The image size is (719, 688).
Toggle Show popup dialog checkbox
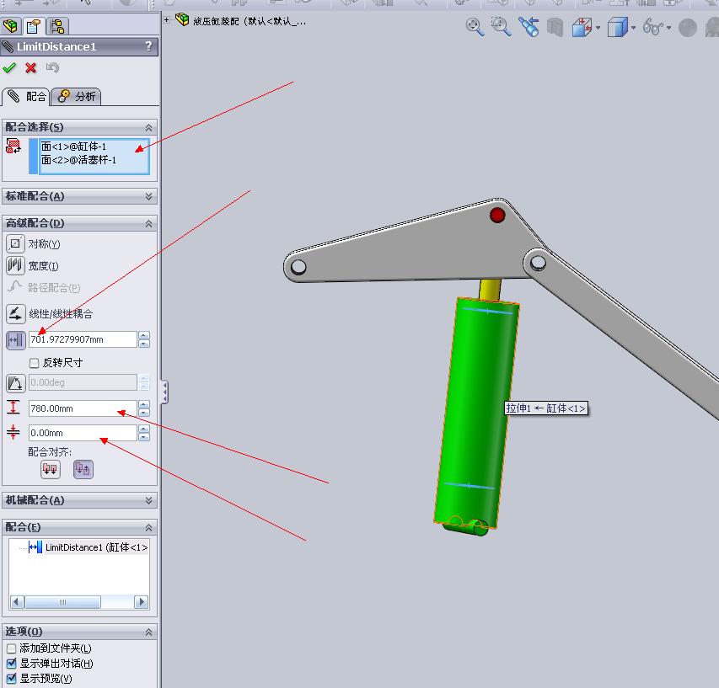click(x=12, y=664)
